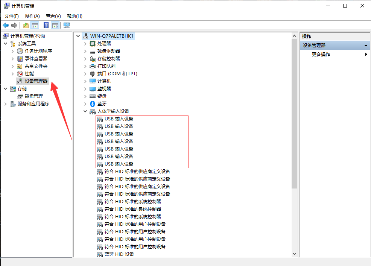Click the 处理器 processor icon

[93, 43]
